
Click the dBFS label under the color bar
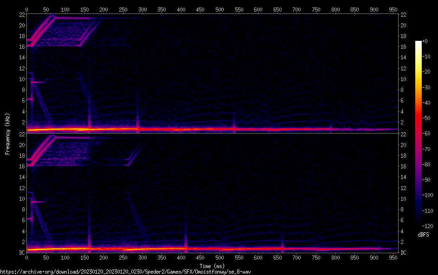pos(423,235)
